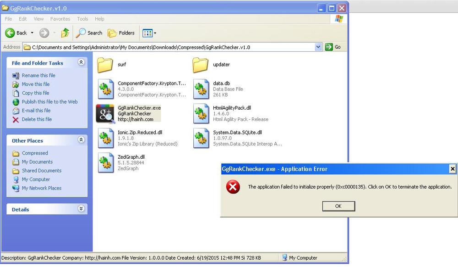Collapse the Other Places panel

pos(81,140)
